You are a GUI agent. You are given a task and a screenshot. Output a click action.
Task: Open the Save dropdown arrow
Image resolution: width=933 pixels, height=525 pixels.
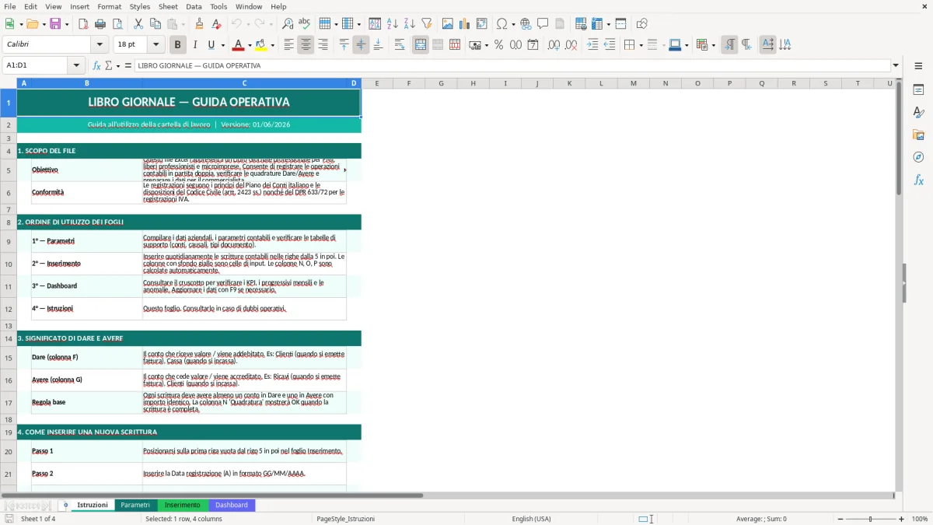coord(66,24)
